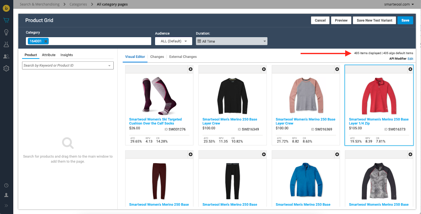The image size is (421, 214).
Task: Click the blue quarter zip product image
Action: 306,180
